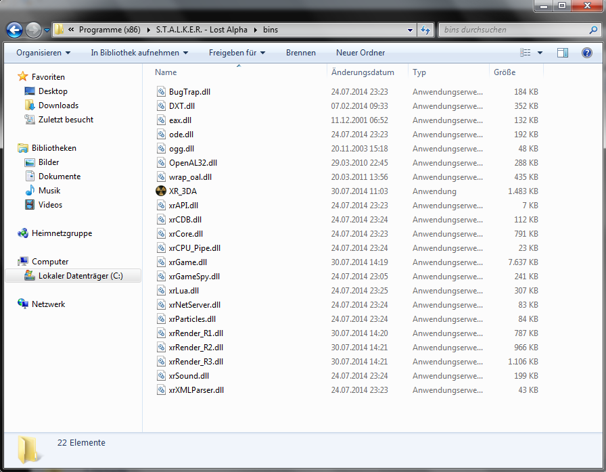Click 'Programme (x86)' in address bar
Viewport: 606px width, 472px height.
(x=110, y=30)
